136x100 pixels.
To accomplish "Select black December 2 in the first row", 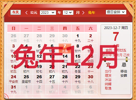I will click(91, 38).
